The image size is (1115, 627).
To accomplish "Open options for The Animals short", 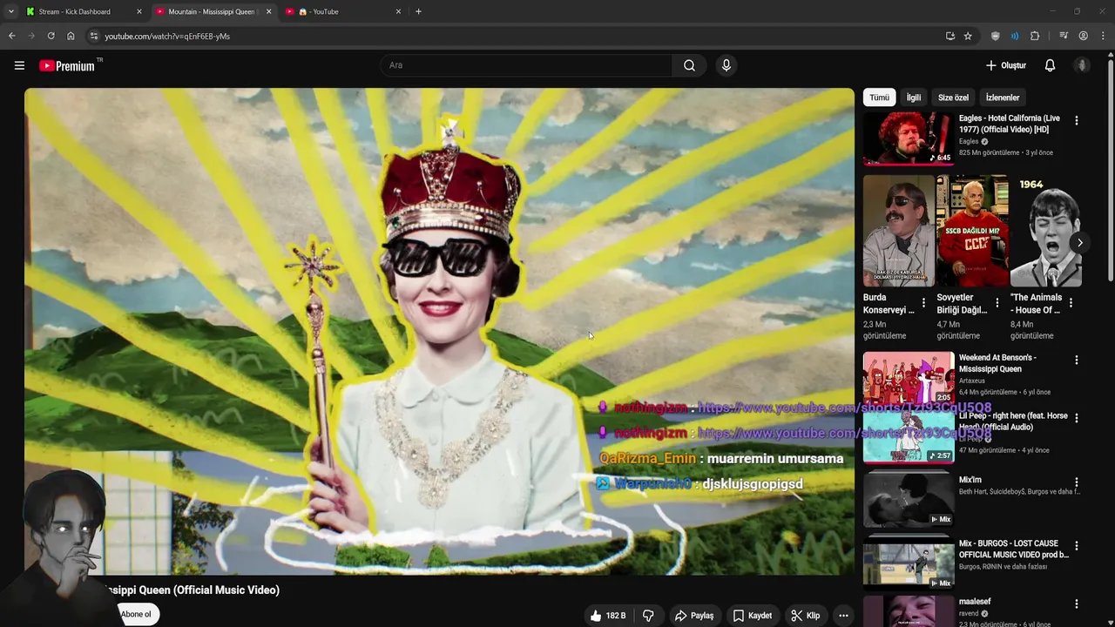I will (x=1071, y=303).
